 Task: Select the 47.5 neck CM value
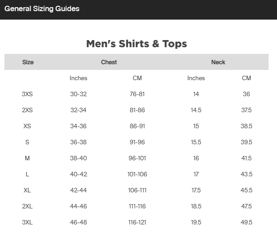pos(246,206)
